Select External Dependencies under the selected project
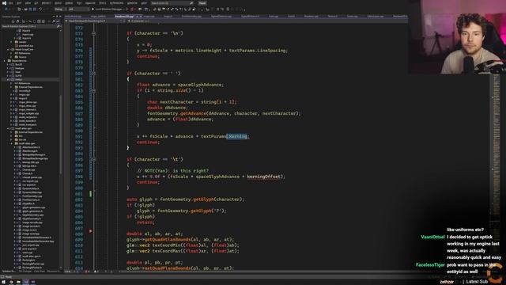This screenshot has width=506, height=285. click(x=31, y=87)
